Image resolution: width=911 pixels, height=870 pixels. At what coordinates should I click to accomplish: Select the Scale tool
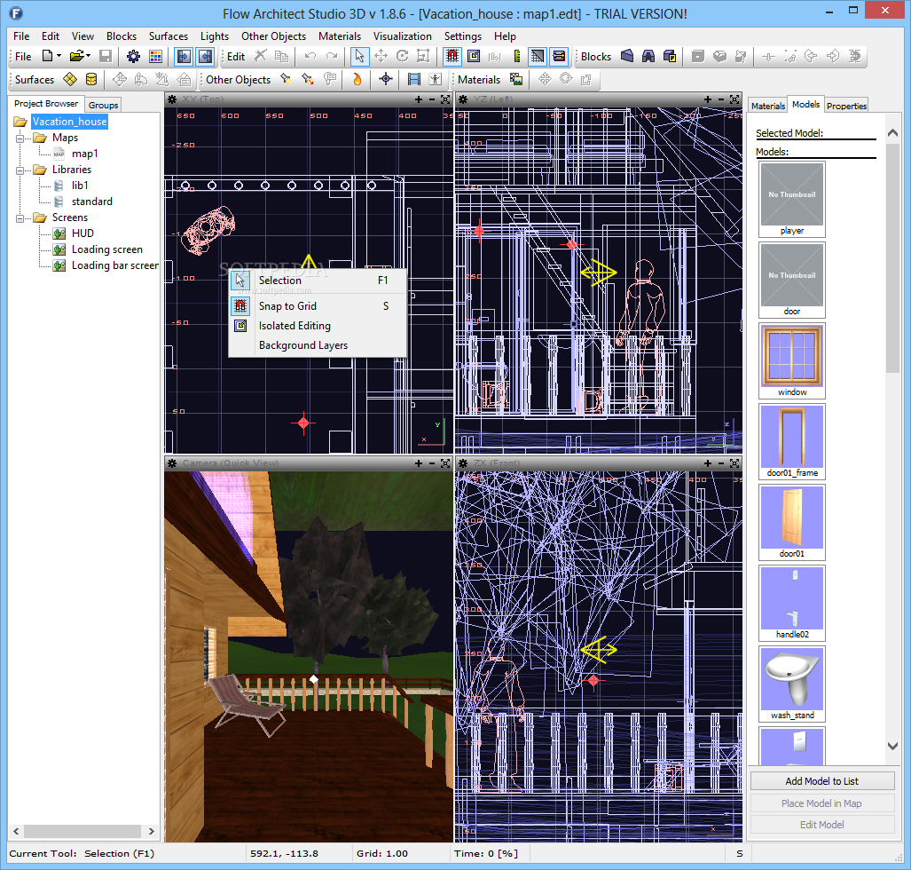(423, 57)
